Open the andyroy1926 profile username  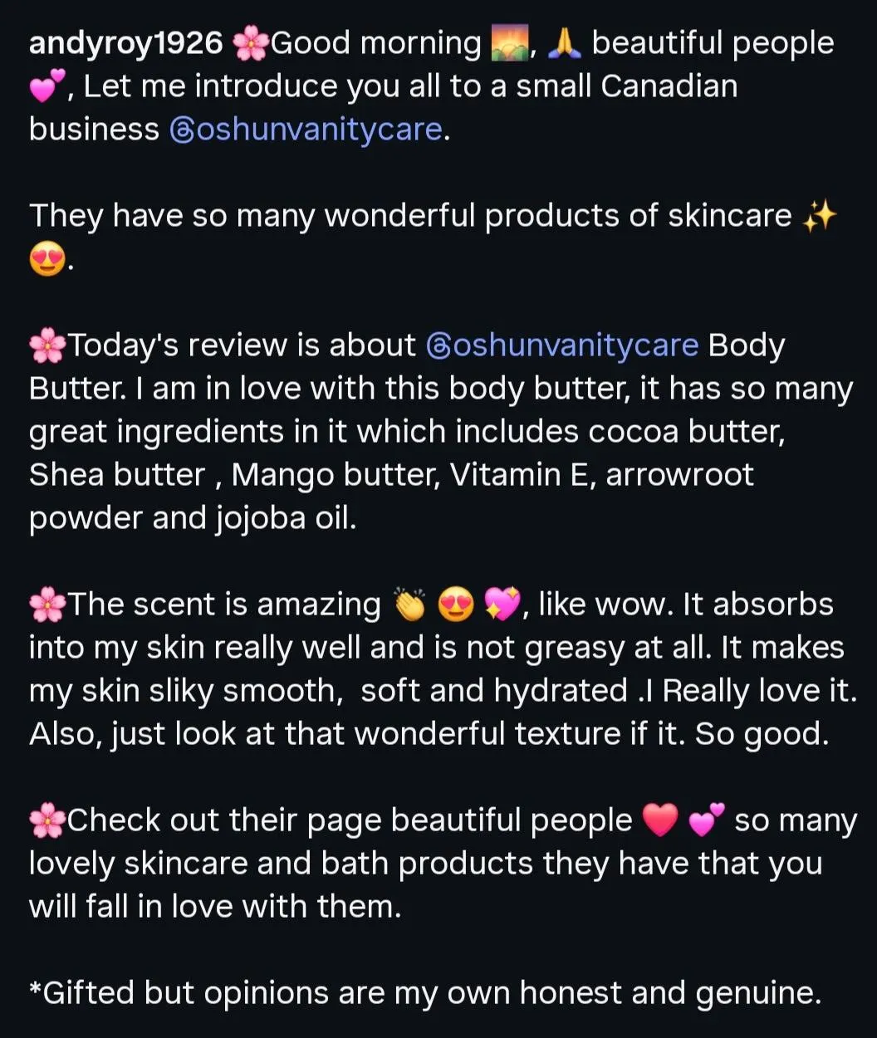pos(126,44)
